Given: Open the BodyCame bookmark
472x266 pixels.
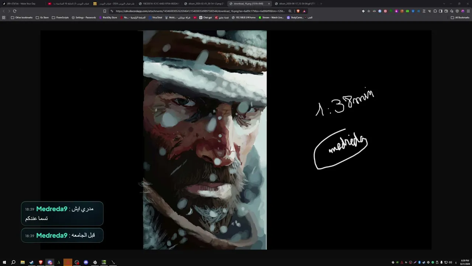Looking at the screenshot, I should [x=295, y=17].
